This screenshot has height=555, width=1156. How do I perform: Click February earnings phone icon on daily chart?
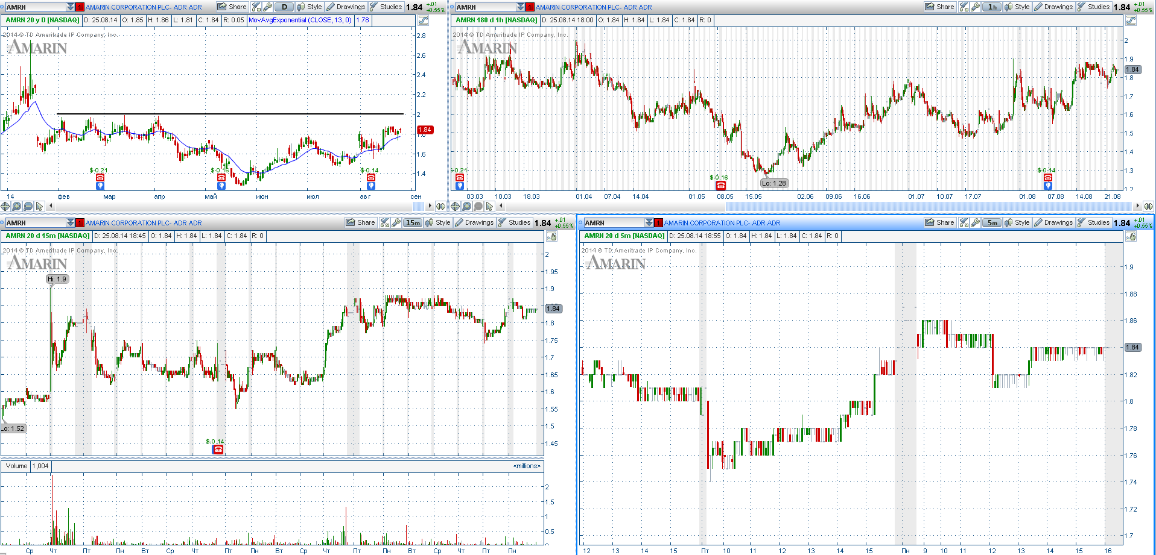pos(100,178)
